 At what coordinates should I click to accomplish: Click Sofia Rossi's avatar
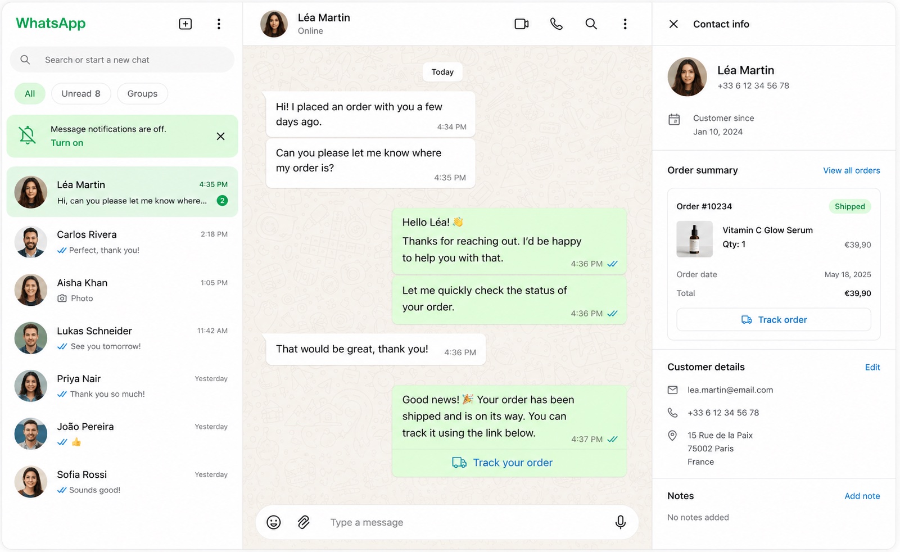[31, 482]
